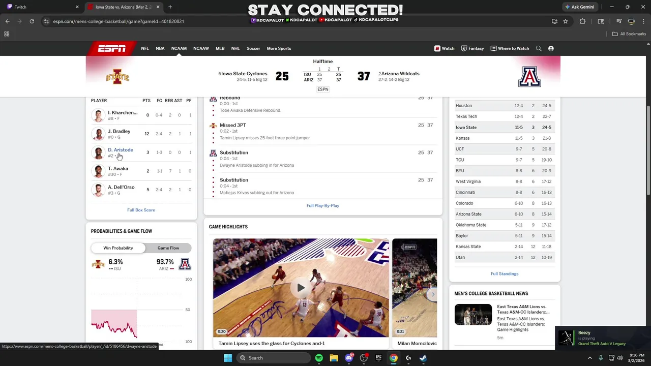
Task: Open D. Aristode player link
Action: [x=121, y=150]
